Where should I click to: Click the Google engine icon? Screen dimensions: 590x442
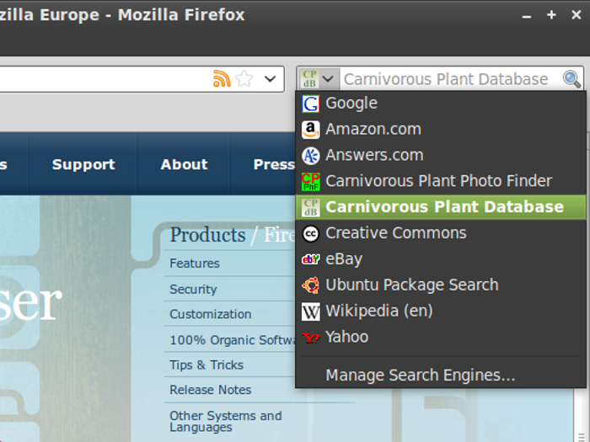tap(311, 104)
